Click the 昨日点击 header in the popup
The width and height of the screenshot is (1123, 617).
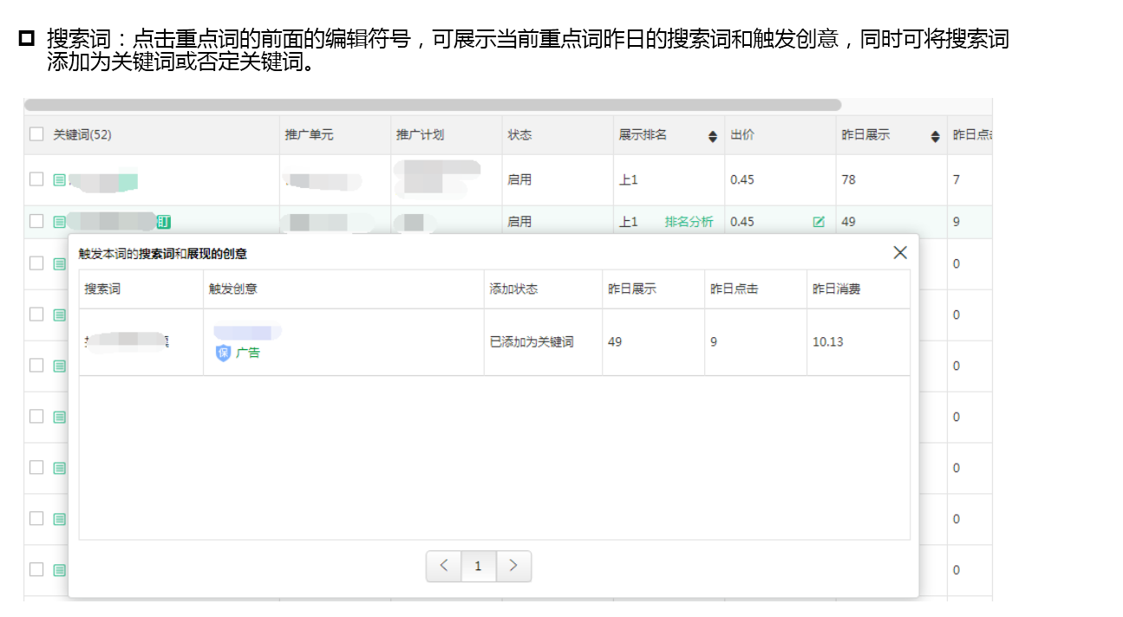(734, 289)
